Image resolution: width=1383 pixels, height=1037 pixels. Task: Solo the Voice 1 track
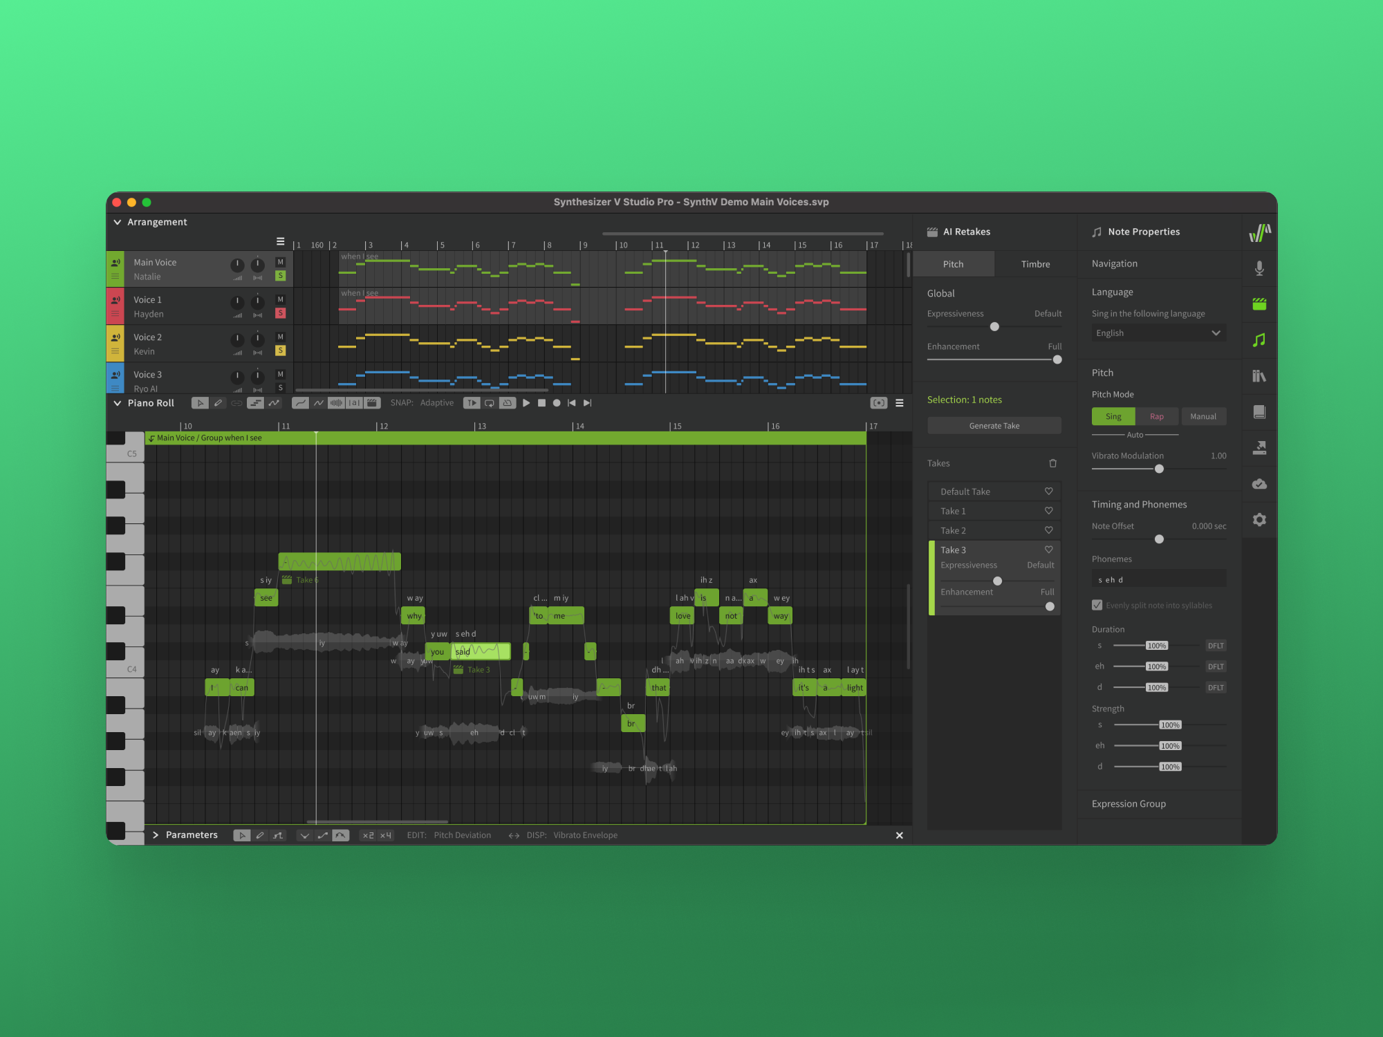click(x=280, y=313)
